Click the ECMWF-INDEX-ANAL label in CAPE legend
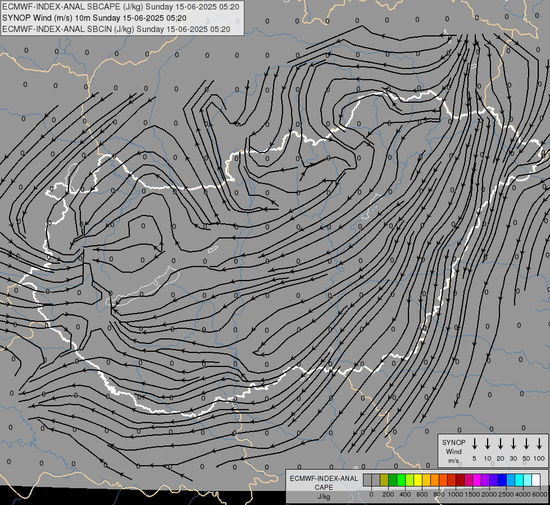The image size is (550, 505). click(x=324, y=479)
